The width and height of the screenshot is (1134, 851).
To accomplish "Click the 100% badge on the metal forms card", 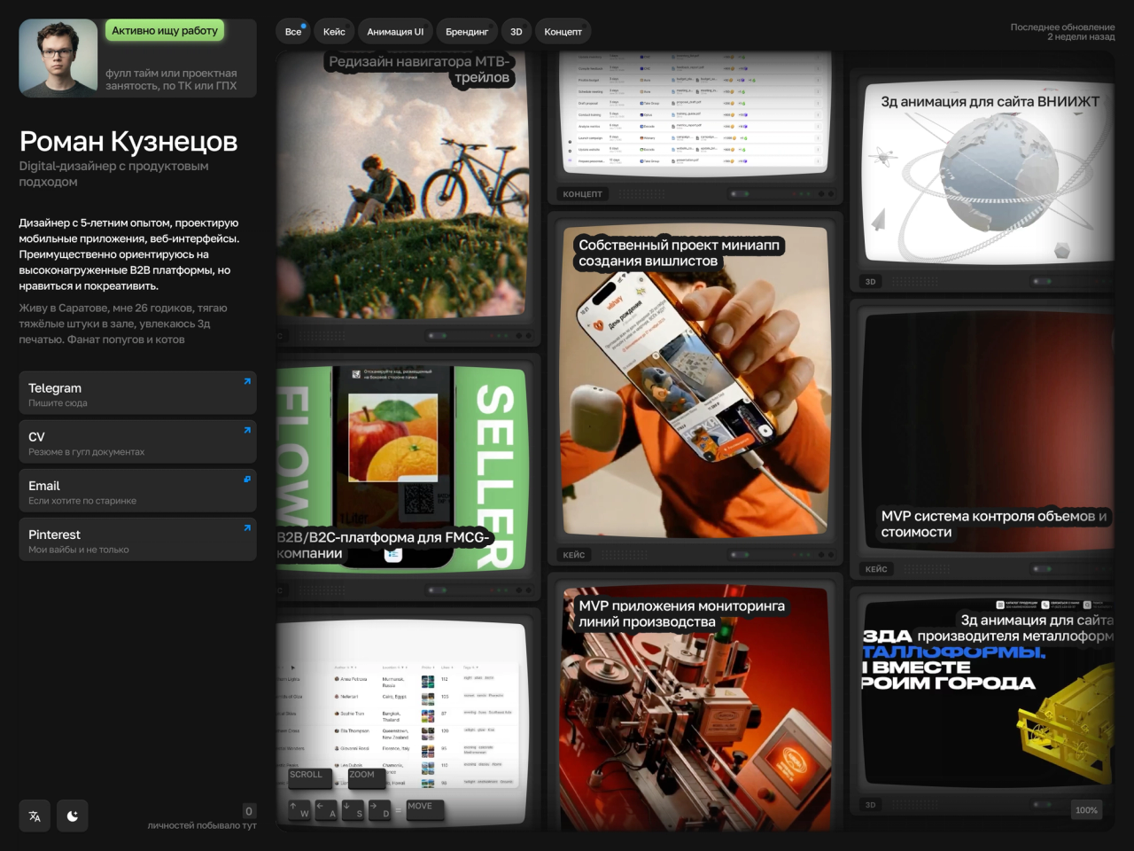I will point(1086,810).
